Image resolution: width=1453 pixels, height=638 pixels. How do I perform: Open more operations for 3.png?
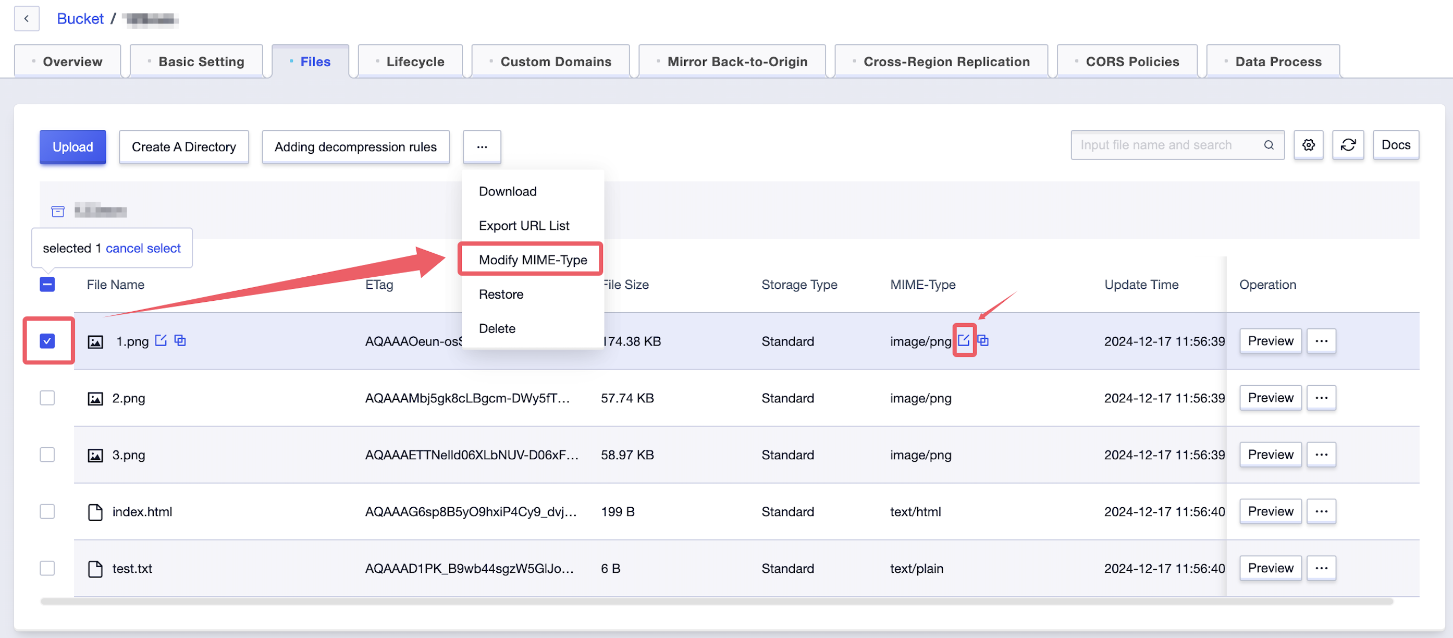1321,455
